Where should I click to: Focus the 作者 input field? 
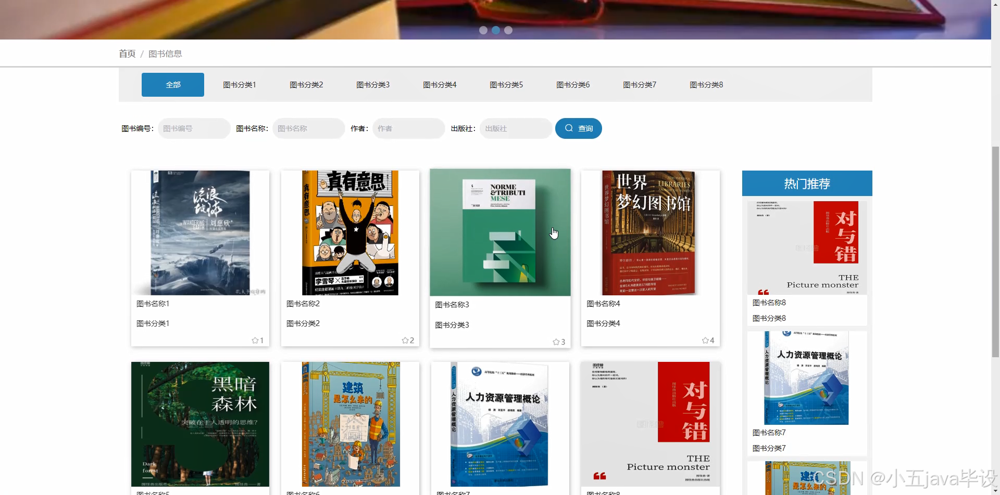(x=409, y=128)
